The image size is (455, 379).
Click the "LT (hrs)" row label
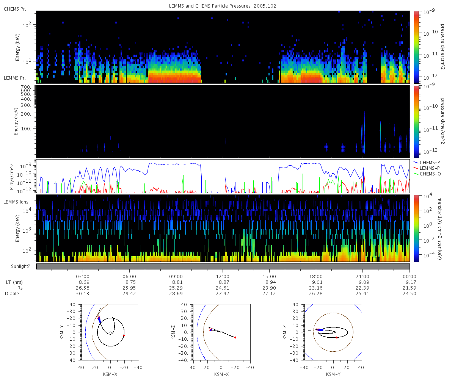[14, 282]
